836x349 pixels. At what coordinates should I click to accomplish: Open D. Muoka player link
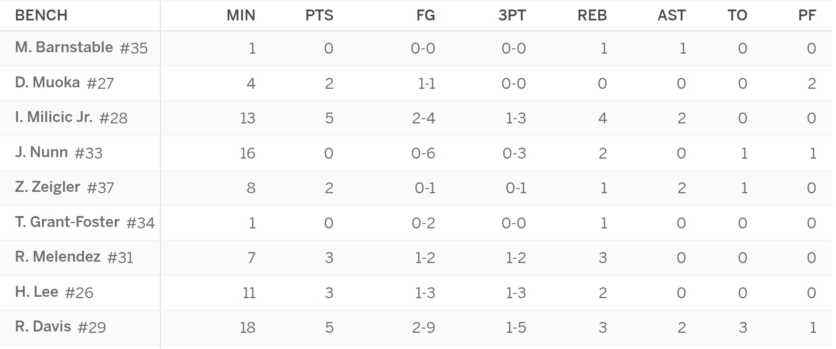(47, 83)
